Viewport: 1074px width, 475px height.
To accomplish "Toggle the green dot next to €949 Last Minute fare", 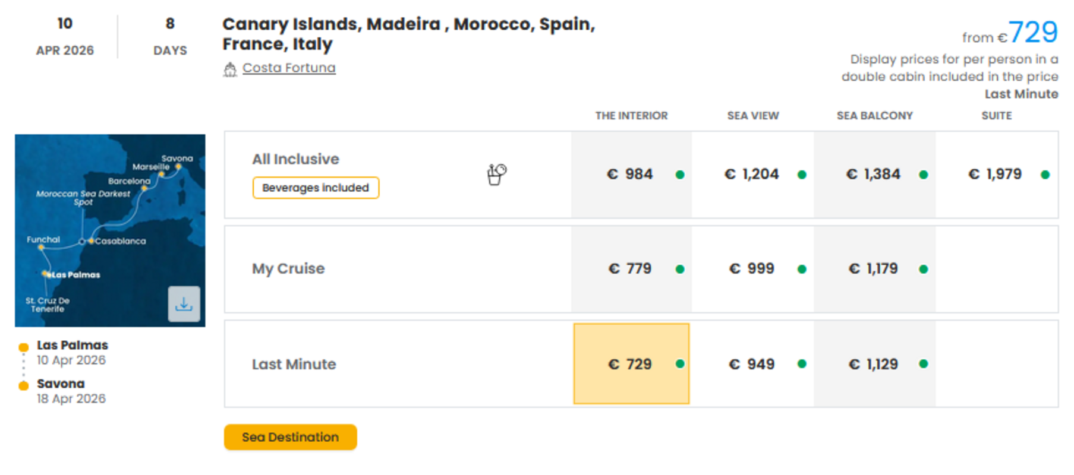I will pos(801,364).
